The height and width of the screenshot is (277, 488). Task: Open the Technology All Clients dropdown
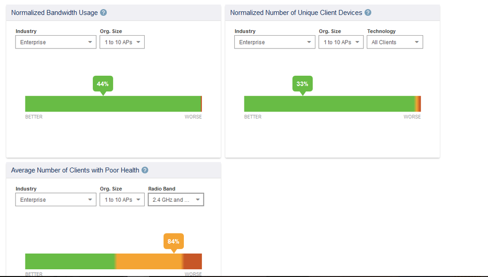point(395,42)
